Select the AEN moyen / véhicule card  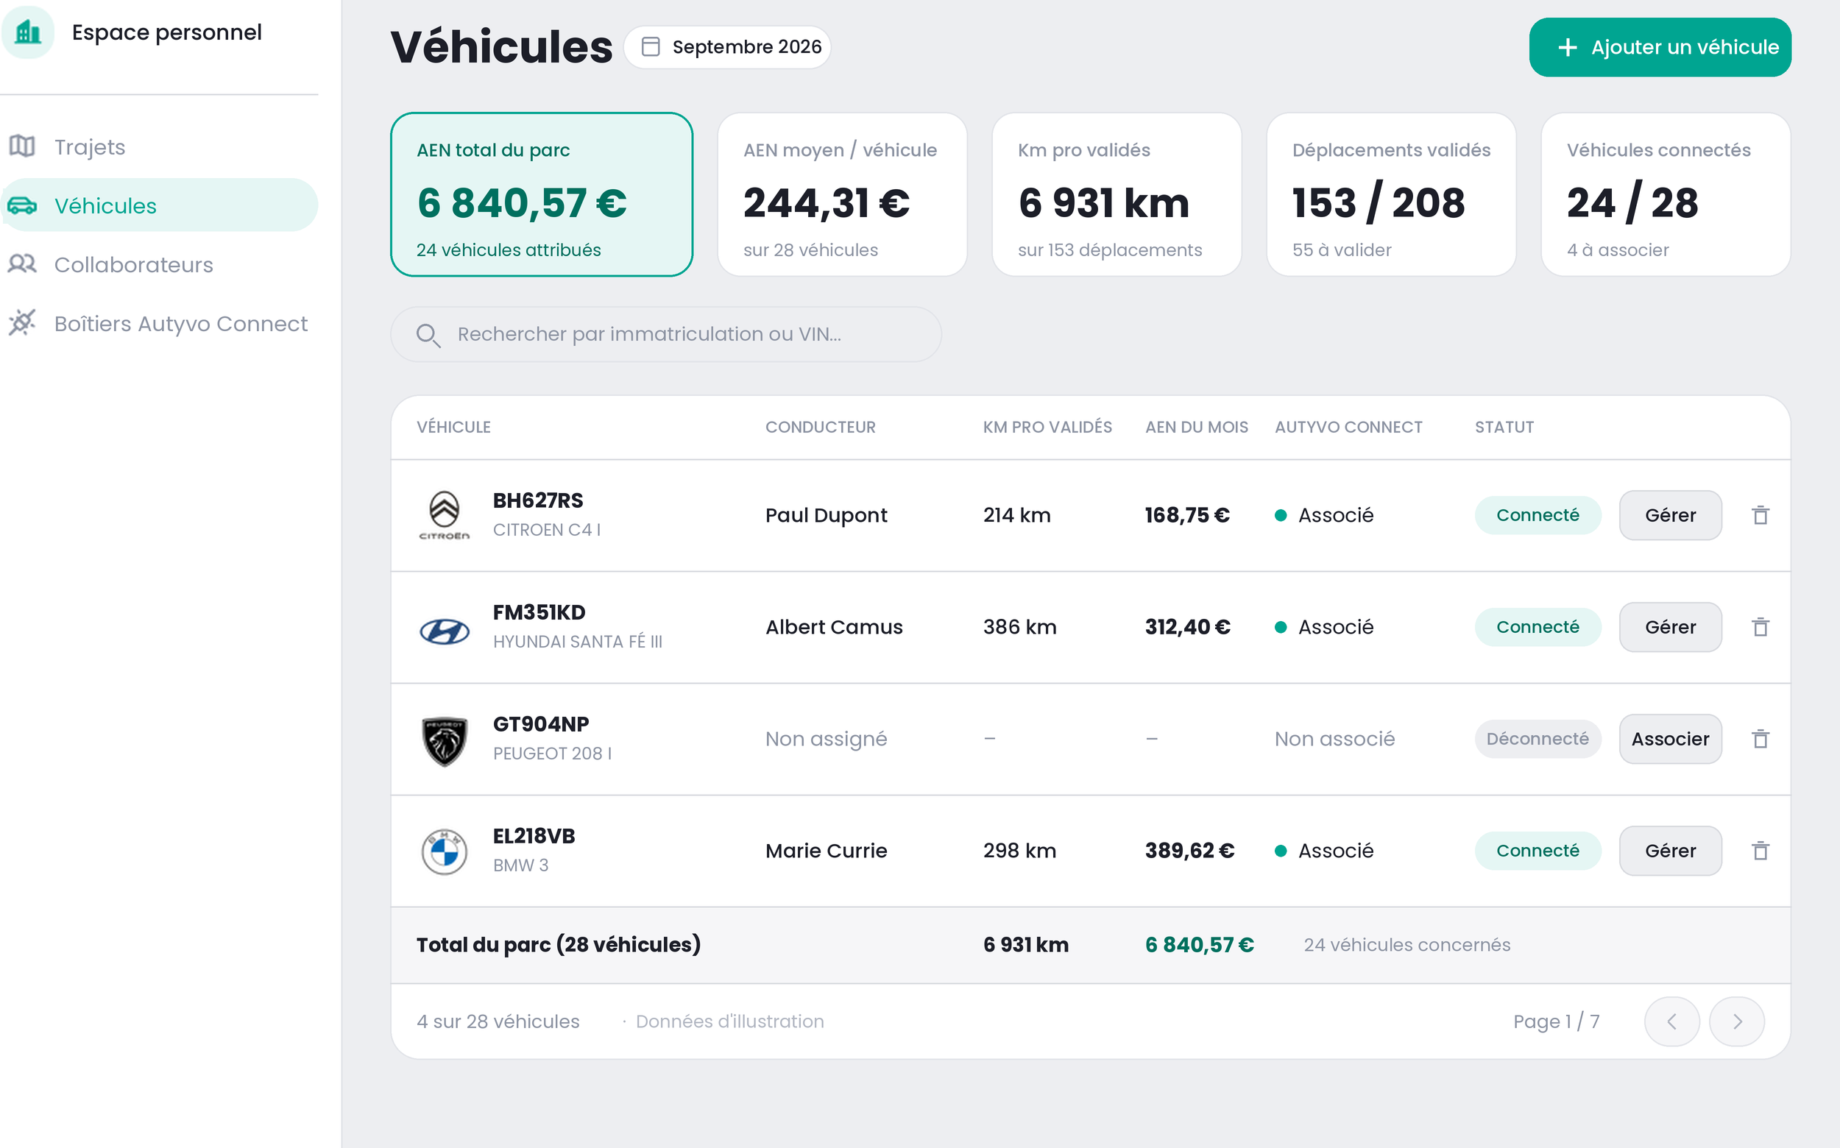pyautogui.click(x=841, y=194)
